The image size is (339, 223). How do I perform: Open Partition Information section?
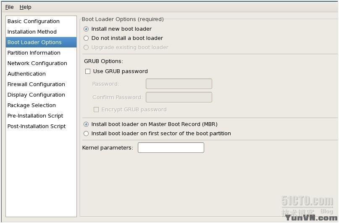[34, 53]
